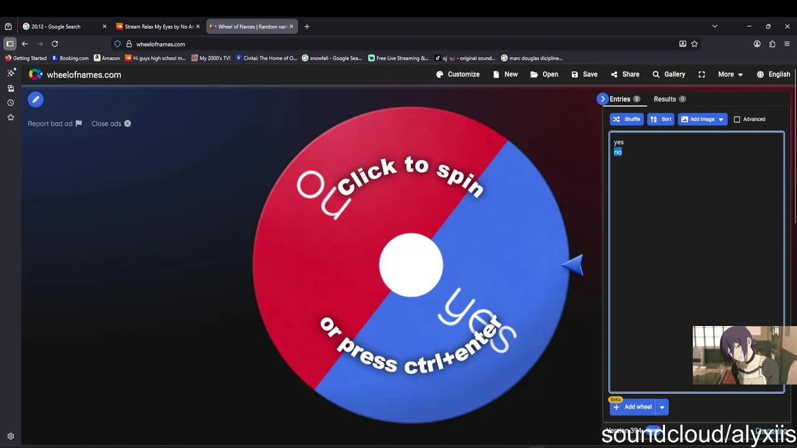Open marc douglas bookmark
This screenshot has width=797, height=448.
point(532,58)
